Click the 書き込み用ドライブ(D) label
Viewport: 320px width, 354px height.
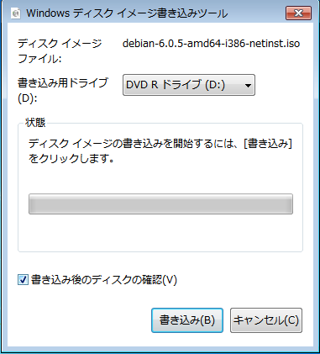coord(63,90)
